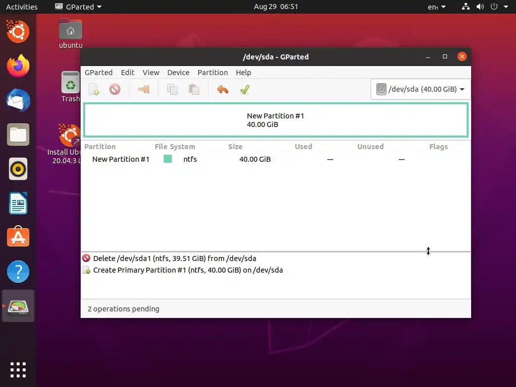Select the New Partition #1 graphical block
This screenshot has width=516, height=387.
coord(276,120)
